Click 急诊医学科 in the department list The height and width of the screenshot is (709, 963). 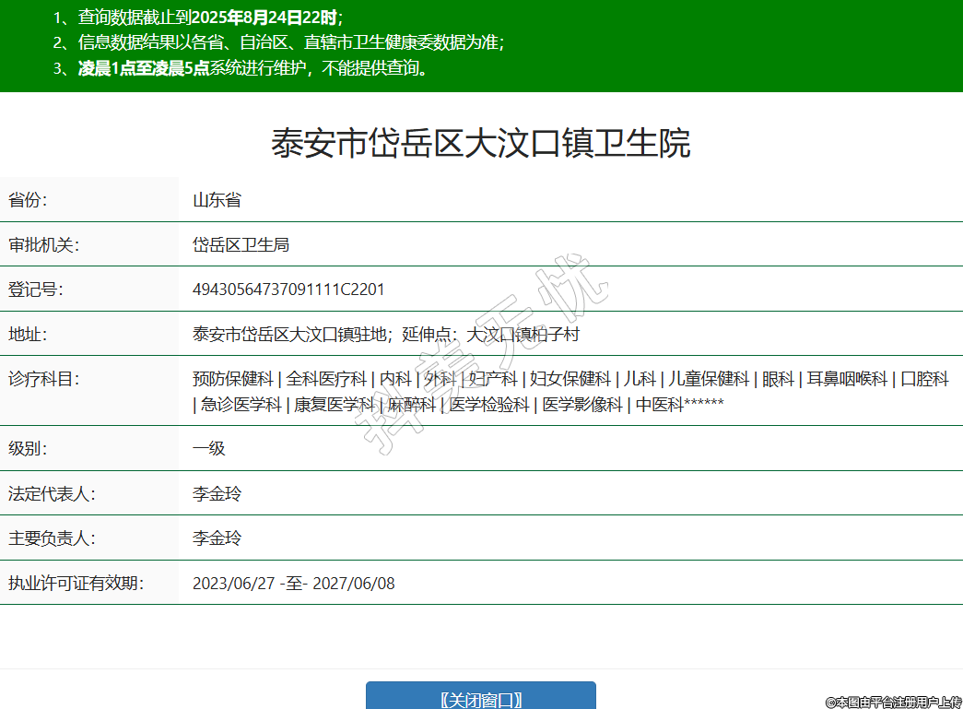pyautogui.click(x=241, y=405)
